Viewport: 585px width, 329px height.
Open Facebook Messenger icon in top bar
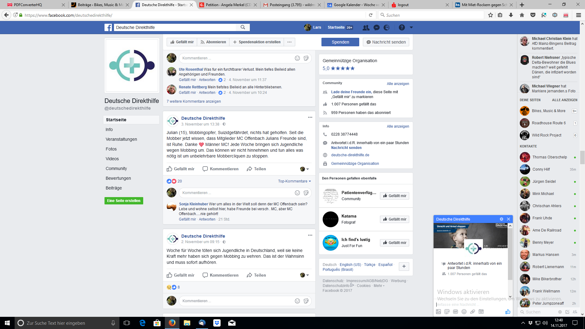(x=377, y=27)
